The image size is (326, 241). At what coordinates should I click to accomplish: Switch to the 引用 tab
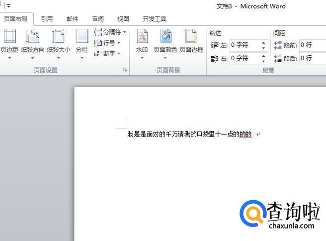click(47, 19)
